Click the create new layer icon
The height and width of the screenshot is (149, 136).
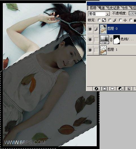(x=129, y=89)
